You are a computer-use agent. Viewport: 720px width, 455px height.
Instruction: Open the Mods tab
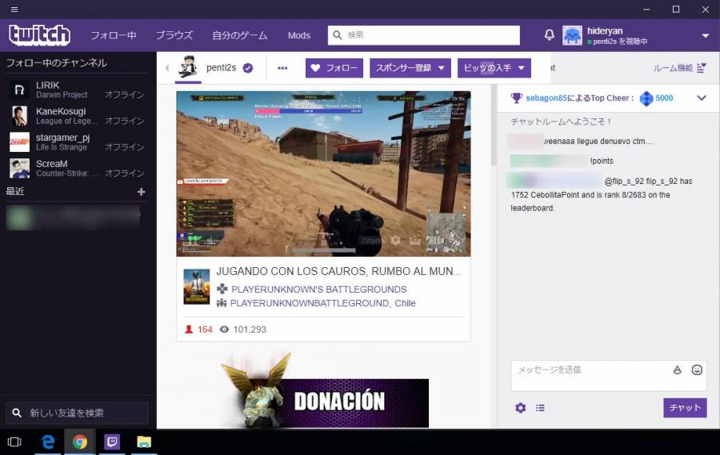(x=299, y=35)
